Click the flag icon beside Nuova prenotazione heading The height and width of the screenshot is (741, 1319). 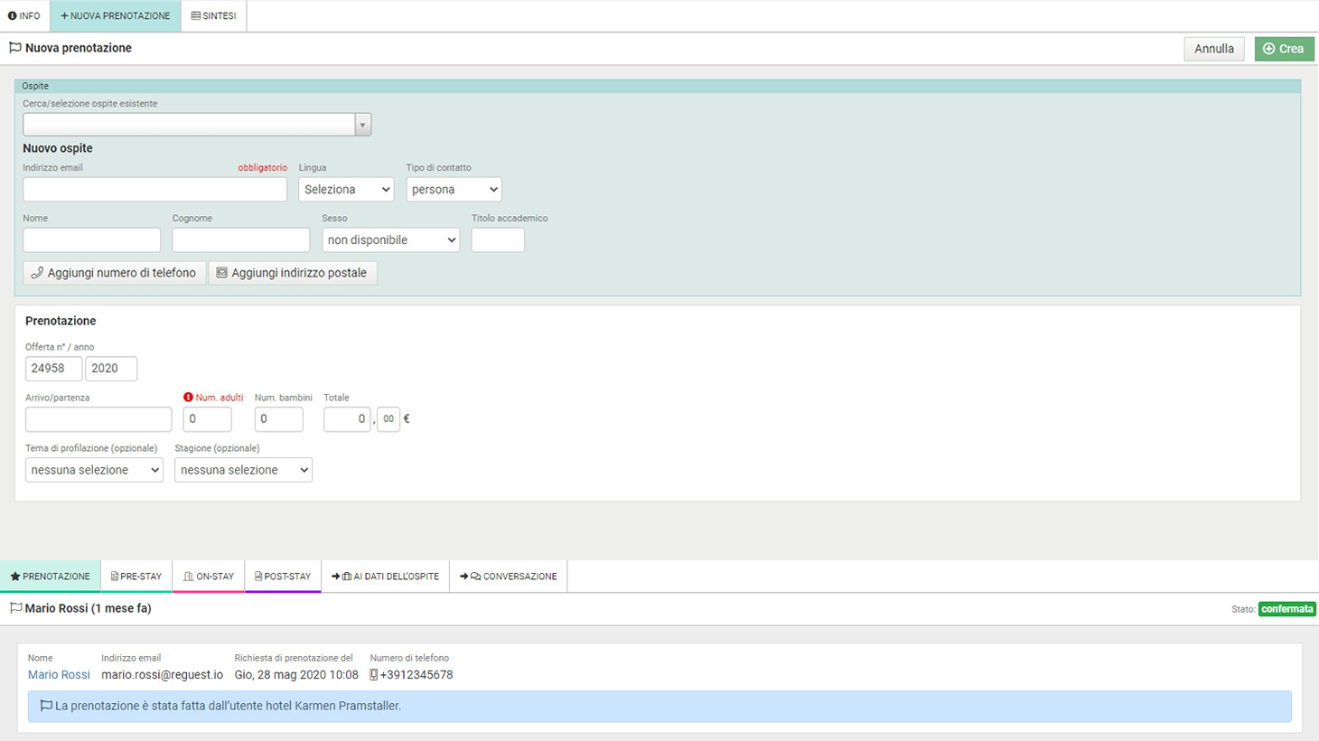coord(15,48)
